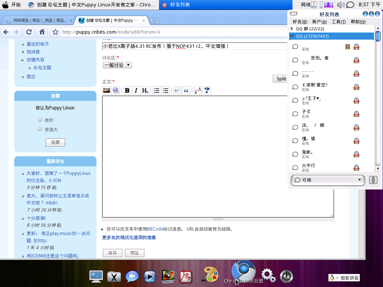This screenshot has width=383, height=287.
Task: Click the 登出 logout link
Action: [x=31, y=77]
